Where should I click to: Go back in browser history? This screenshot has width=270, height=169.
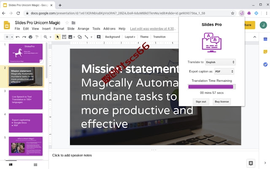click(4, 13)
